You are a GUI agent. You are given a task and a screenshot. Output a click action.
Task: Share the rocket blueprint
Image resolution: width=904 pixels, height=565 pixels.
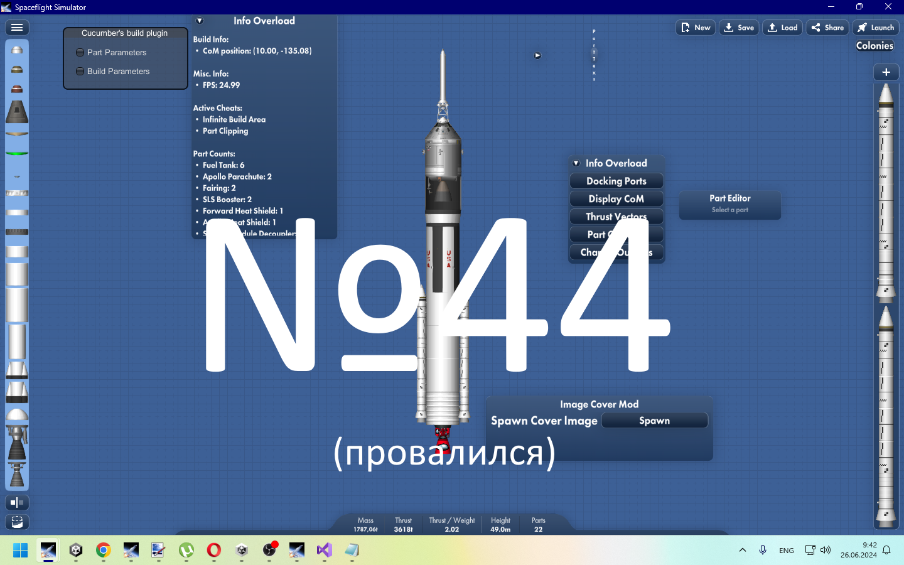click(827, 28)
